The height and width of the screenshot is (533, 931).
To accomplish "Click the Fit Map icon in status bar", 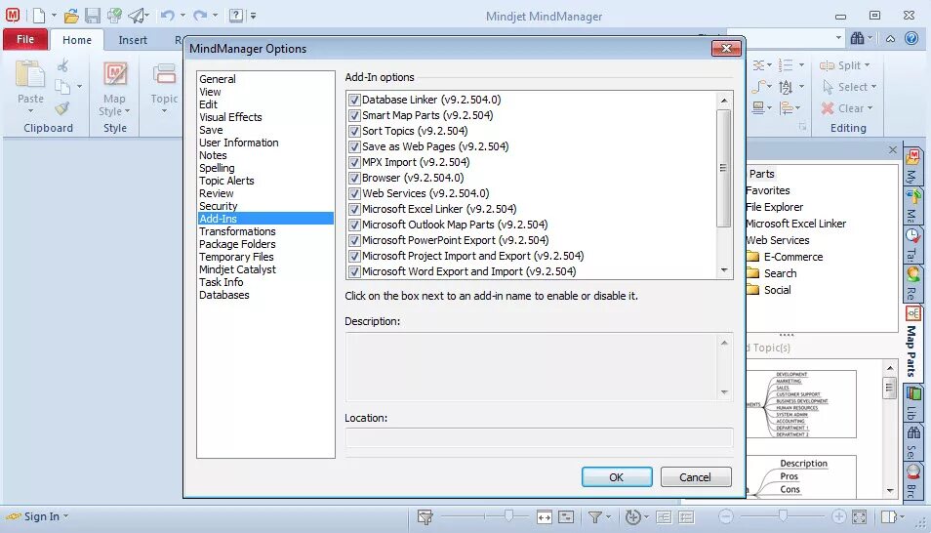I will tap(859, 517).
